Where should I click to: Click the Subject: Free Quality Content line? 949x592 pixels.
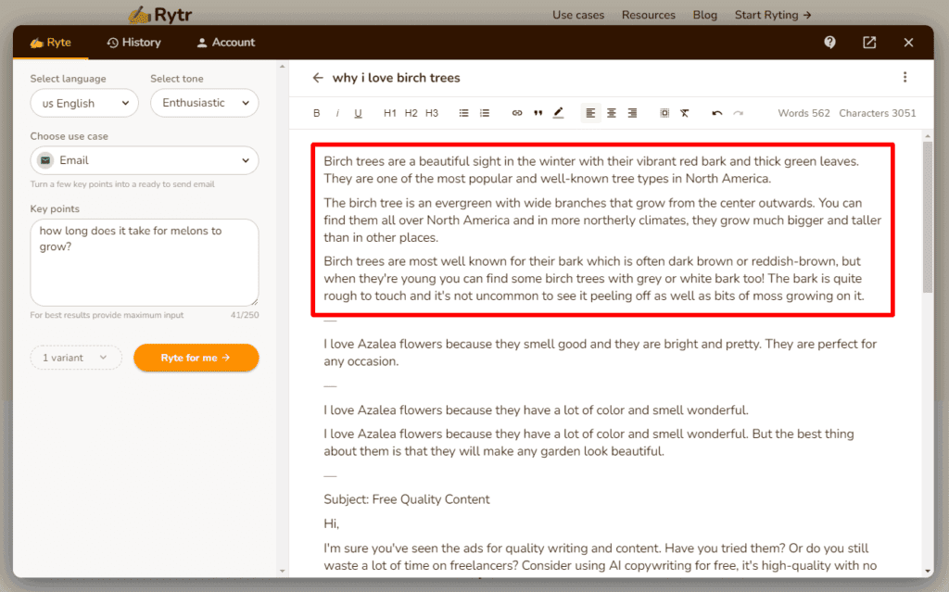pos(407,499)
